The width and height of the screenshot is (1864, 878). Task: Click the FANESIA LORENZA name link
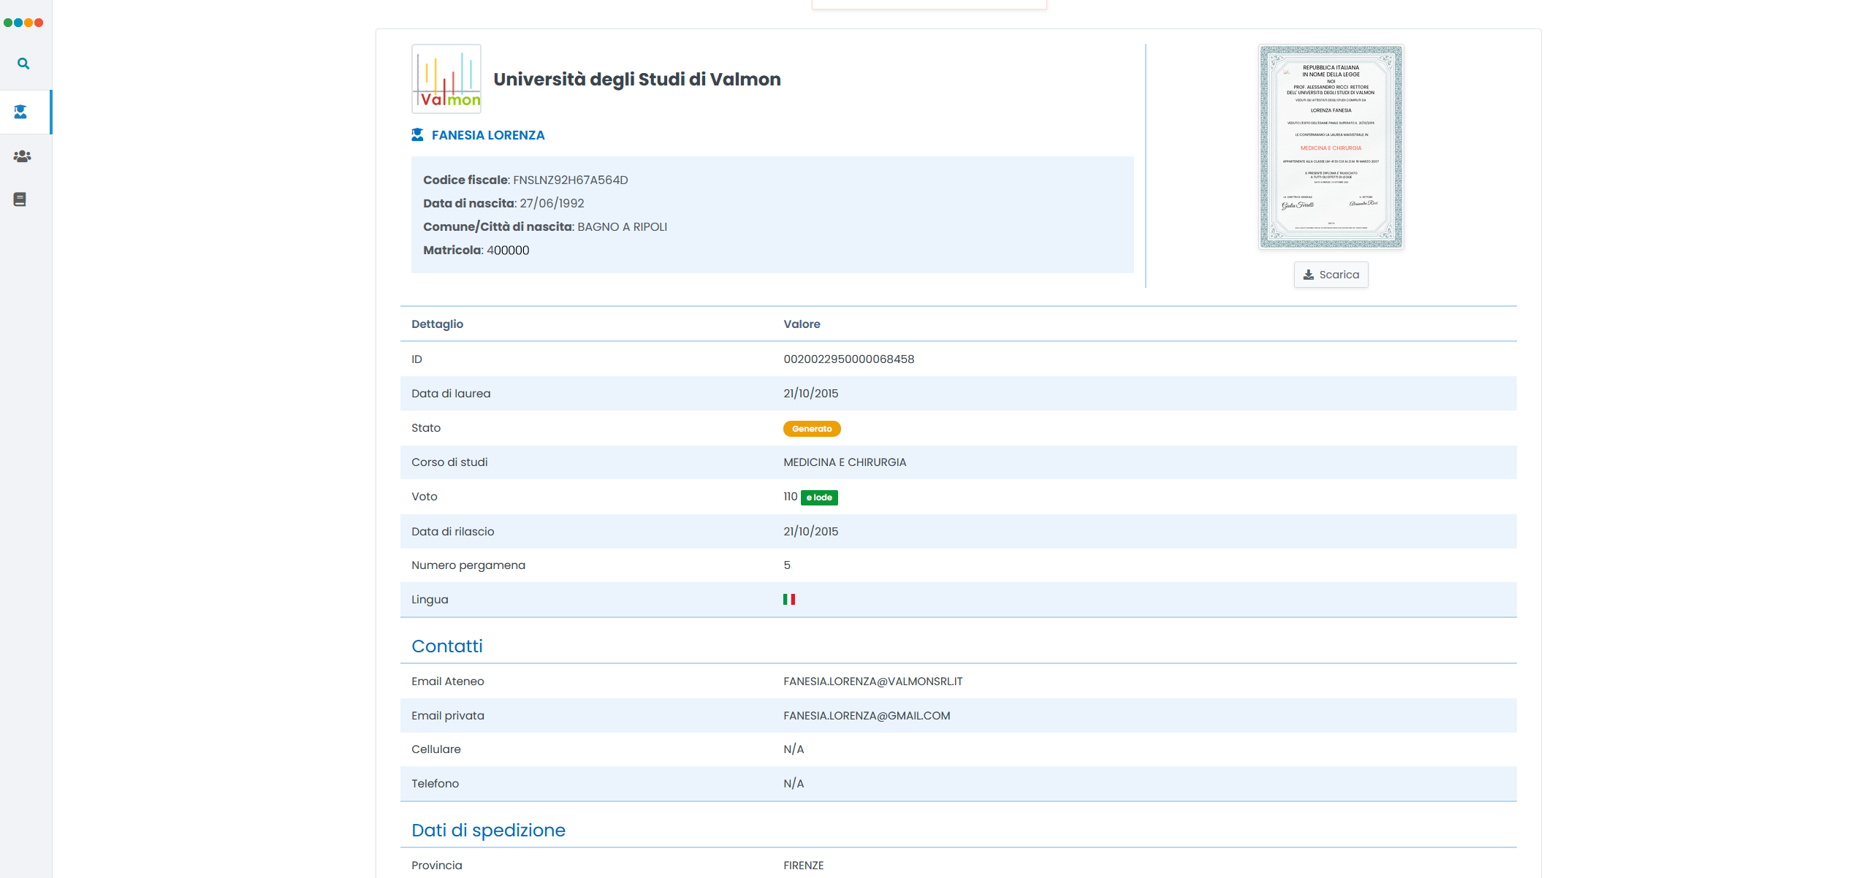[487, 135]
